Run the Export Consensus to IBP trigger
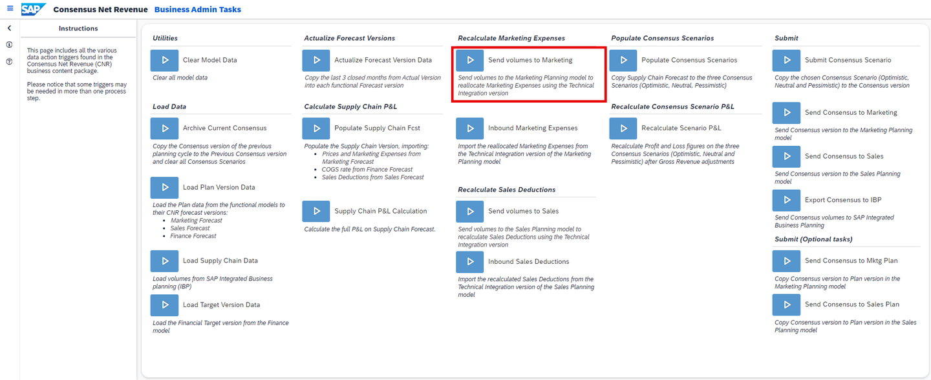This screenshot has height=380, width=931. click(x=787, y=200)
